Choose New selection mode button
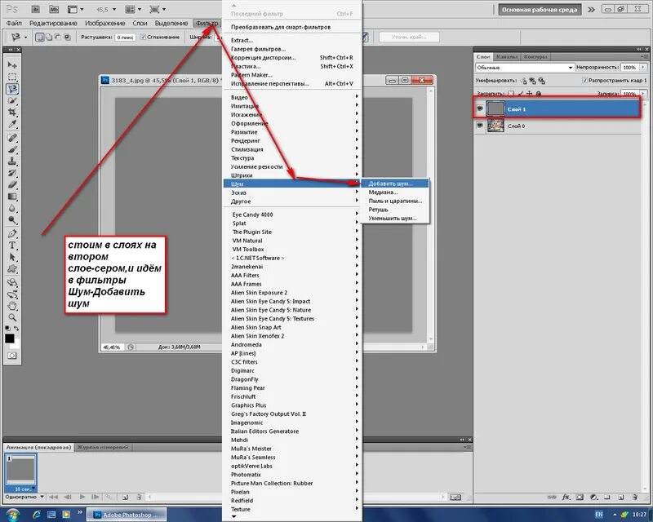The height and width of the screenshot is (522, 653). click(x=40, y=37)
